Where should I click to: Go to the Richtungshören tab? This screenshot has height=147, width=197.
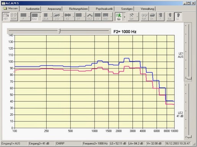(x=78, y=9)
